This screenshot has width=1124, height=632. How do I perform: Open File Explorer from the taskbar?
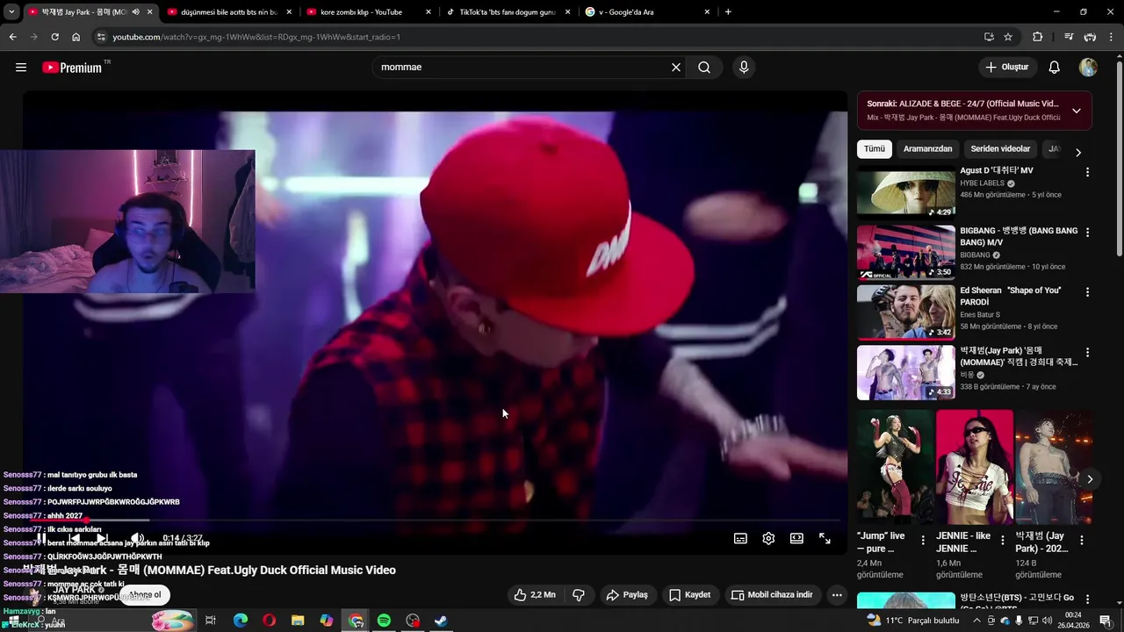tap(298, 621)
